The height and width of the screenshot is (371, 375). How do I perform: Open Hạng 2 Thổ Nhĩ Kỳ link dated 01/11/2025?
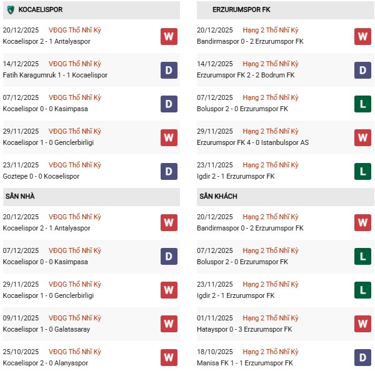pos(272,318)
